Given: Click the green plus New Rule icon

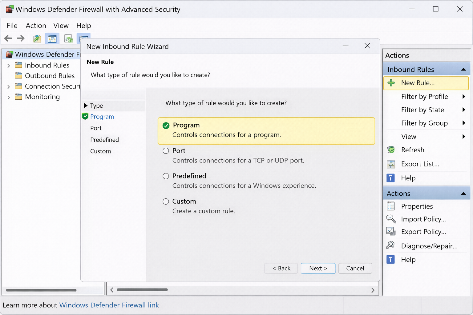Looking at the screenshot, I should coord(391,83).
